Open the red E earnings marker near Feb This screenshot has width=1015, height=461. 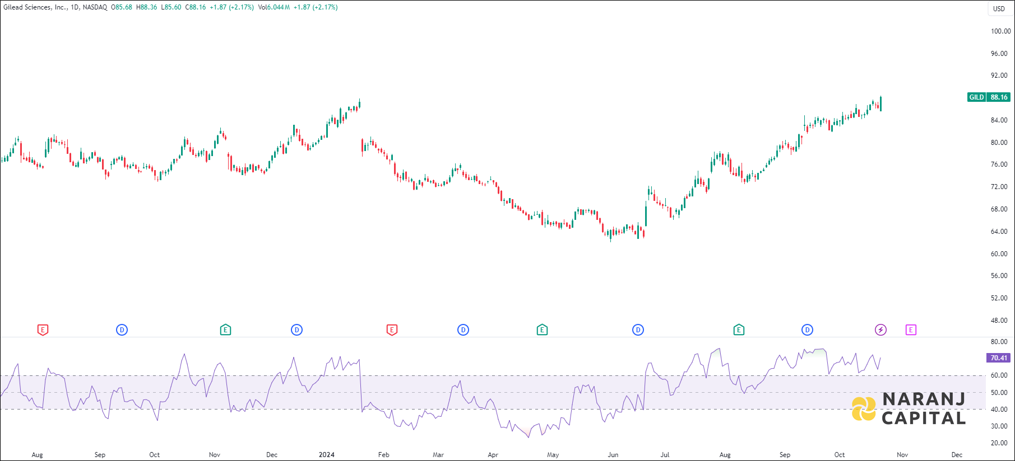[x=392, y=330]
